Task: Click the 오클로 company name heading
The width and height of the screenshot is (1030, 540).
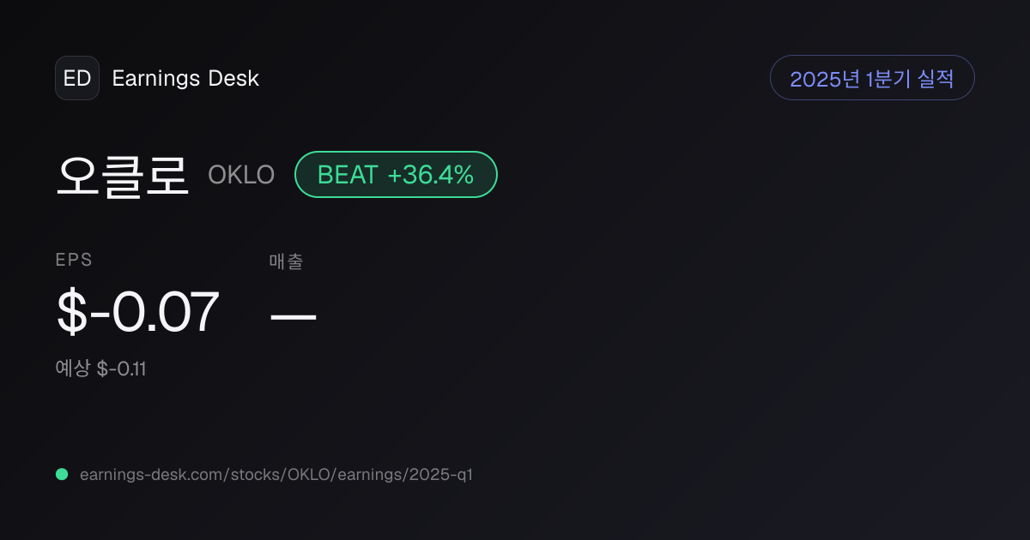Action: click(123, 175)
